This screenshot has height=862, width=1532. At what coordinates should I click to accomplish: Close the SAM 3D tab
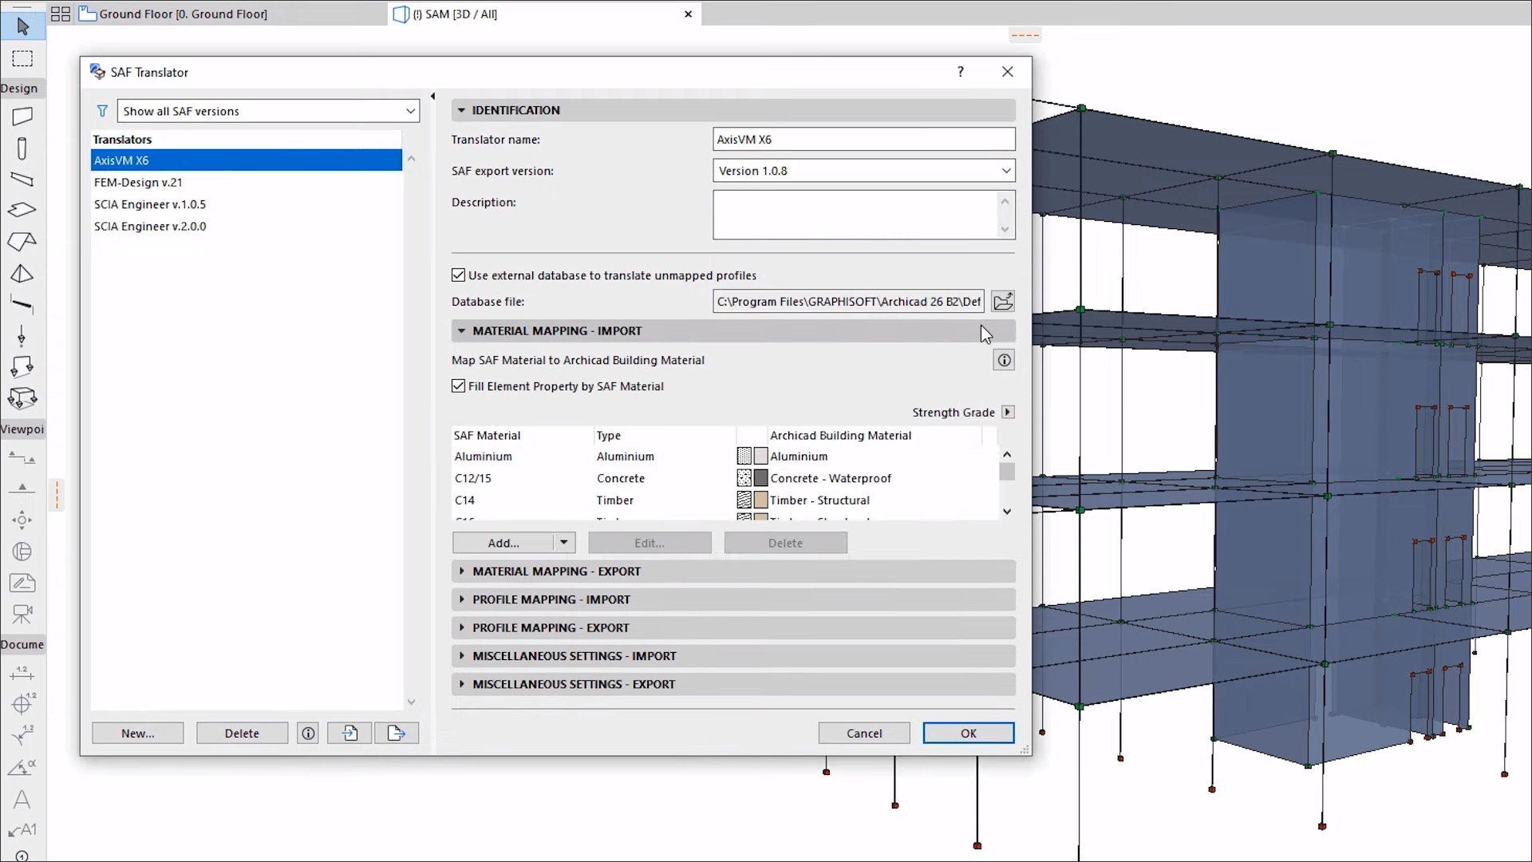[x=688, y=14]
